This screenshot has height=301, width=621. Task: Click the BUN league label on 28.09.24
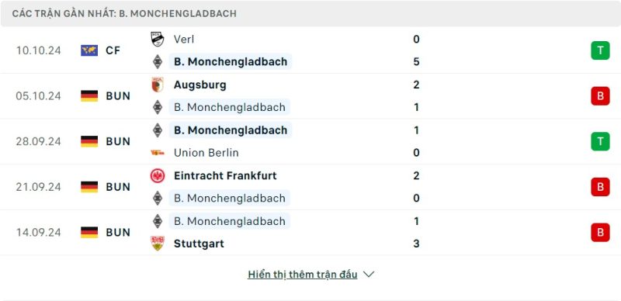(118, 141)
